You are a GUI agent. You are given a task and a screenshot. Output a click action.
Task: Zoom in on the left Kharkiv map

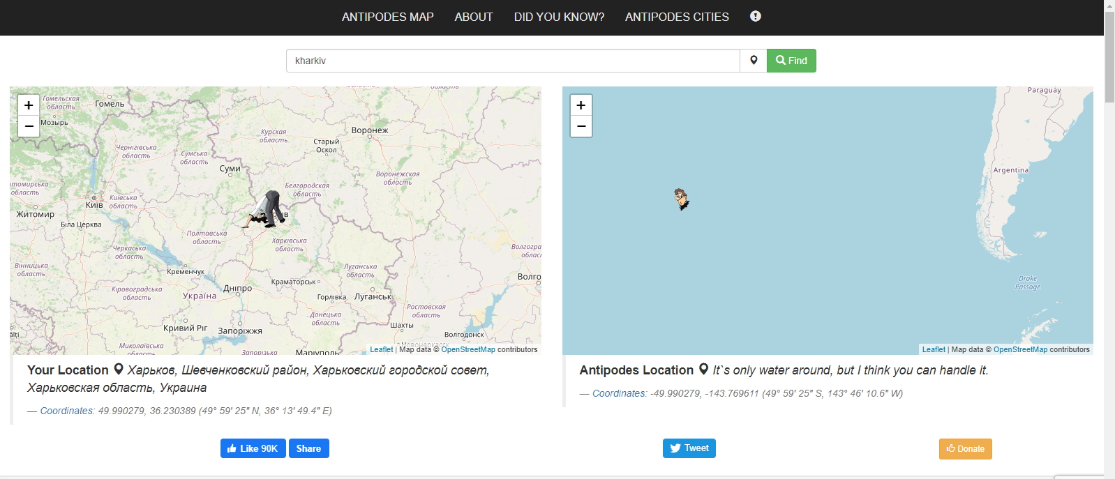29,105
